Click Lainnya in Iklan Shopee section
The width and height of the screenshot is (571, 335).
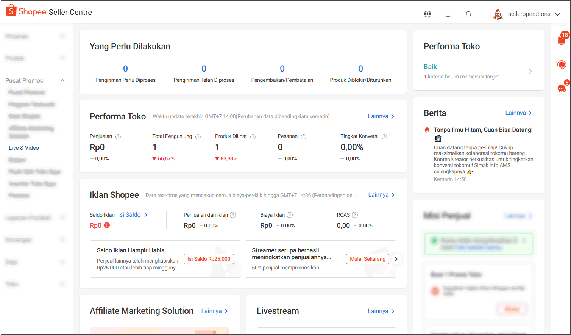[x=381, y=195]
